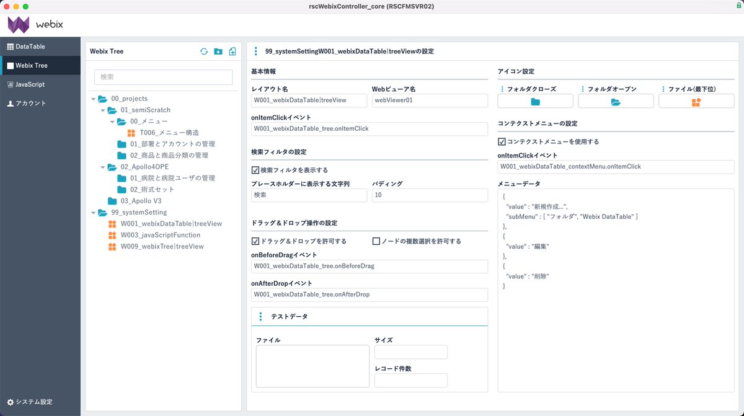Click the orange file icon button

click(696, 102)
